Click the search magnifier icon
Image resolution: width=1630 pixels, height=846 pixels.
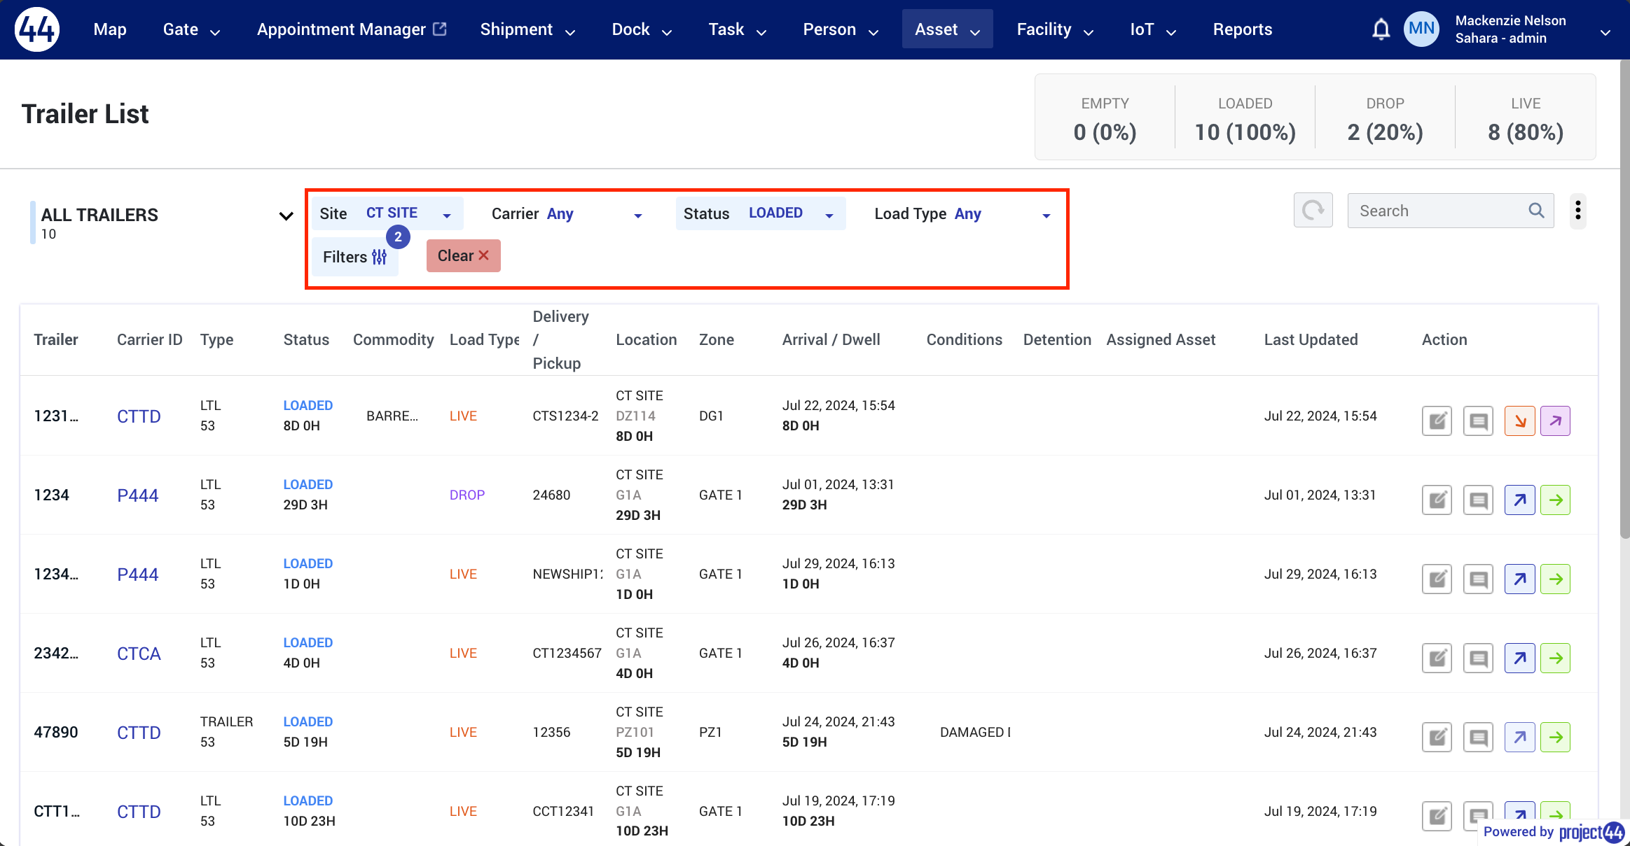(x=1536, y=211)
